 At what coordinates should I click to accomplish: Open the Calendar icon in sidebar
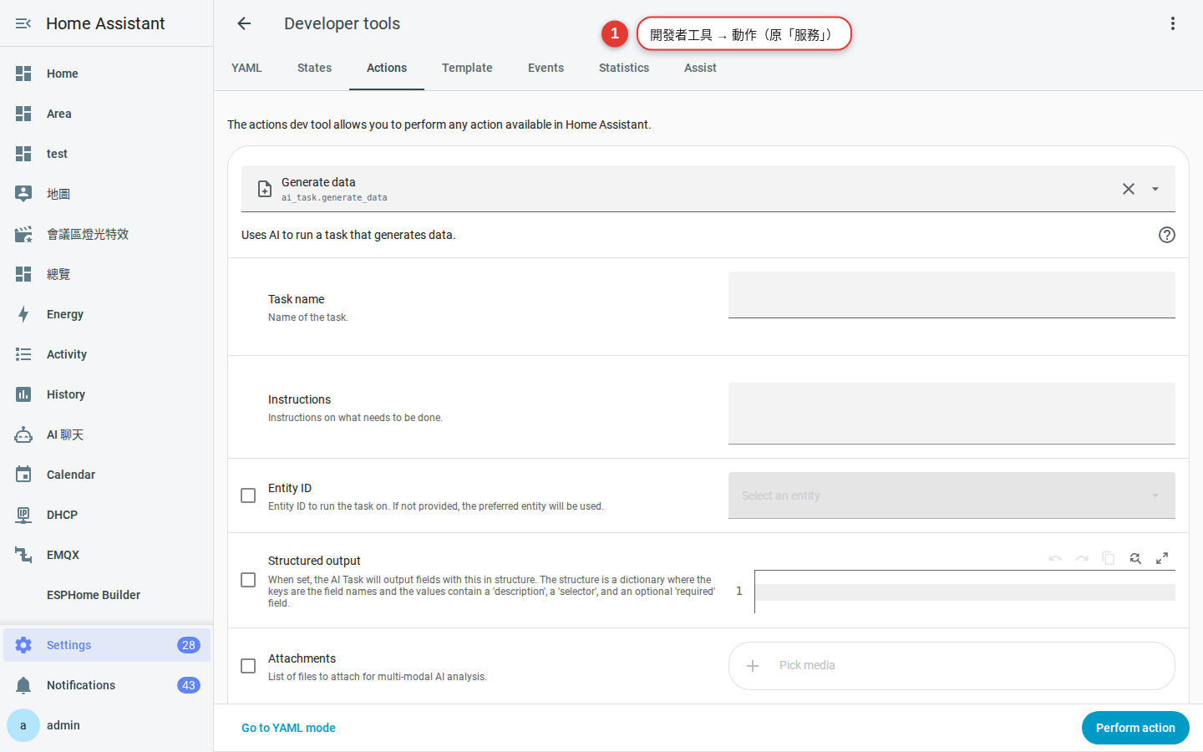pyautogui.click(x=23, y=475)
